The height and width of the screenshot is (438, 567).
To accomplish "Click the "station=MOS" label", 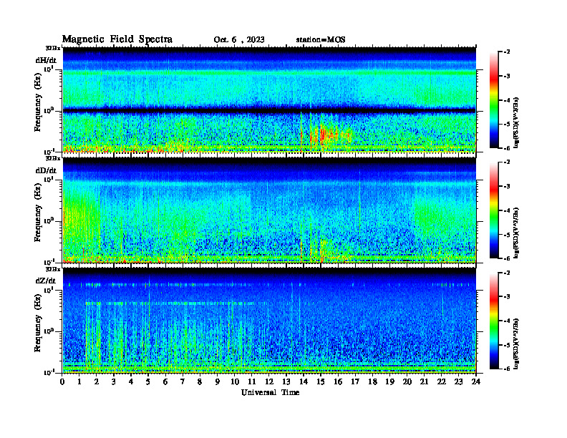I will point(321,40).
